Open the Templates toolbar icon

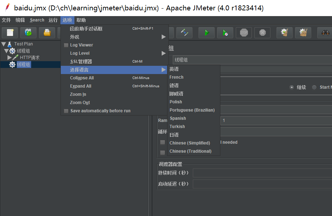click(28, 33)
